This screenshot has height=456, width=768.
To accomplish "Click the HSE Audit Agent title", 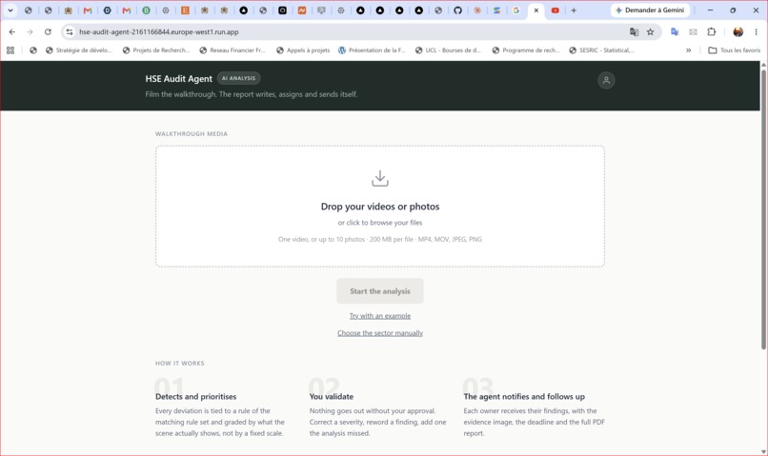I will click(179, 79).
